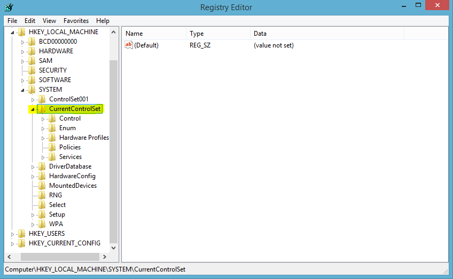Expand the SOFTWARE key
The width and height of the screenshot is (453, 279).
click(22, 81)
